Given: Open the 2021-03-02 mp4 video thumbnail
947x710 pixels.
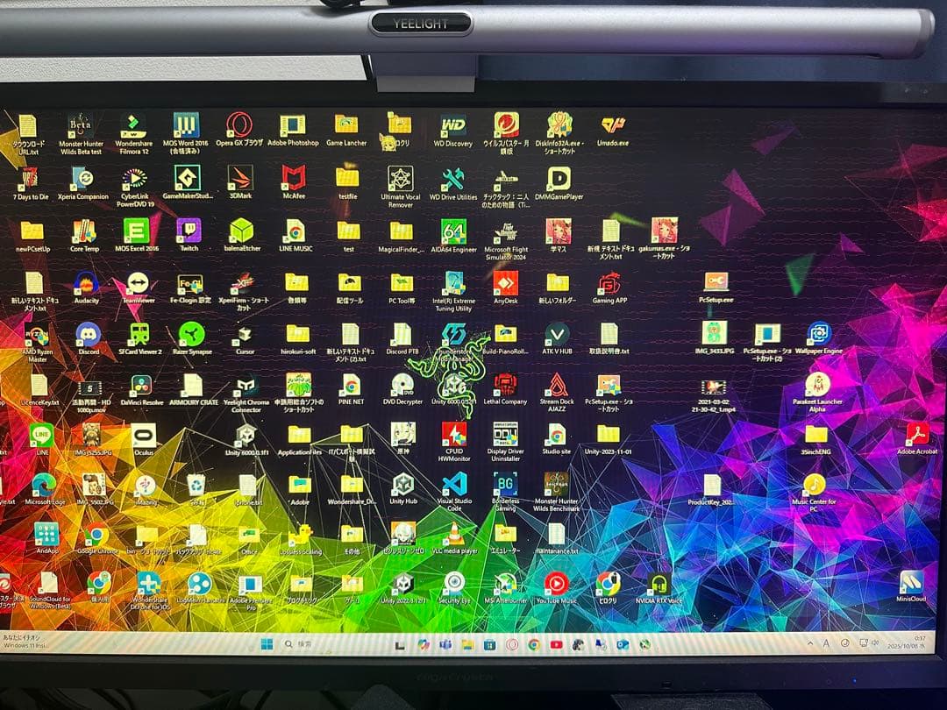Looking at the screenshot, I should click(713, 387).
